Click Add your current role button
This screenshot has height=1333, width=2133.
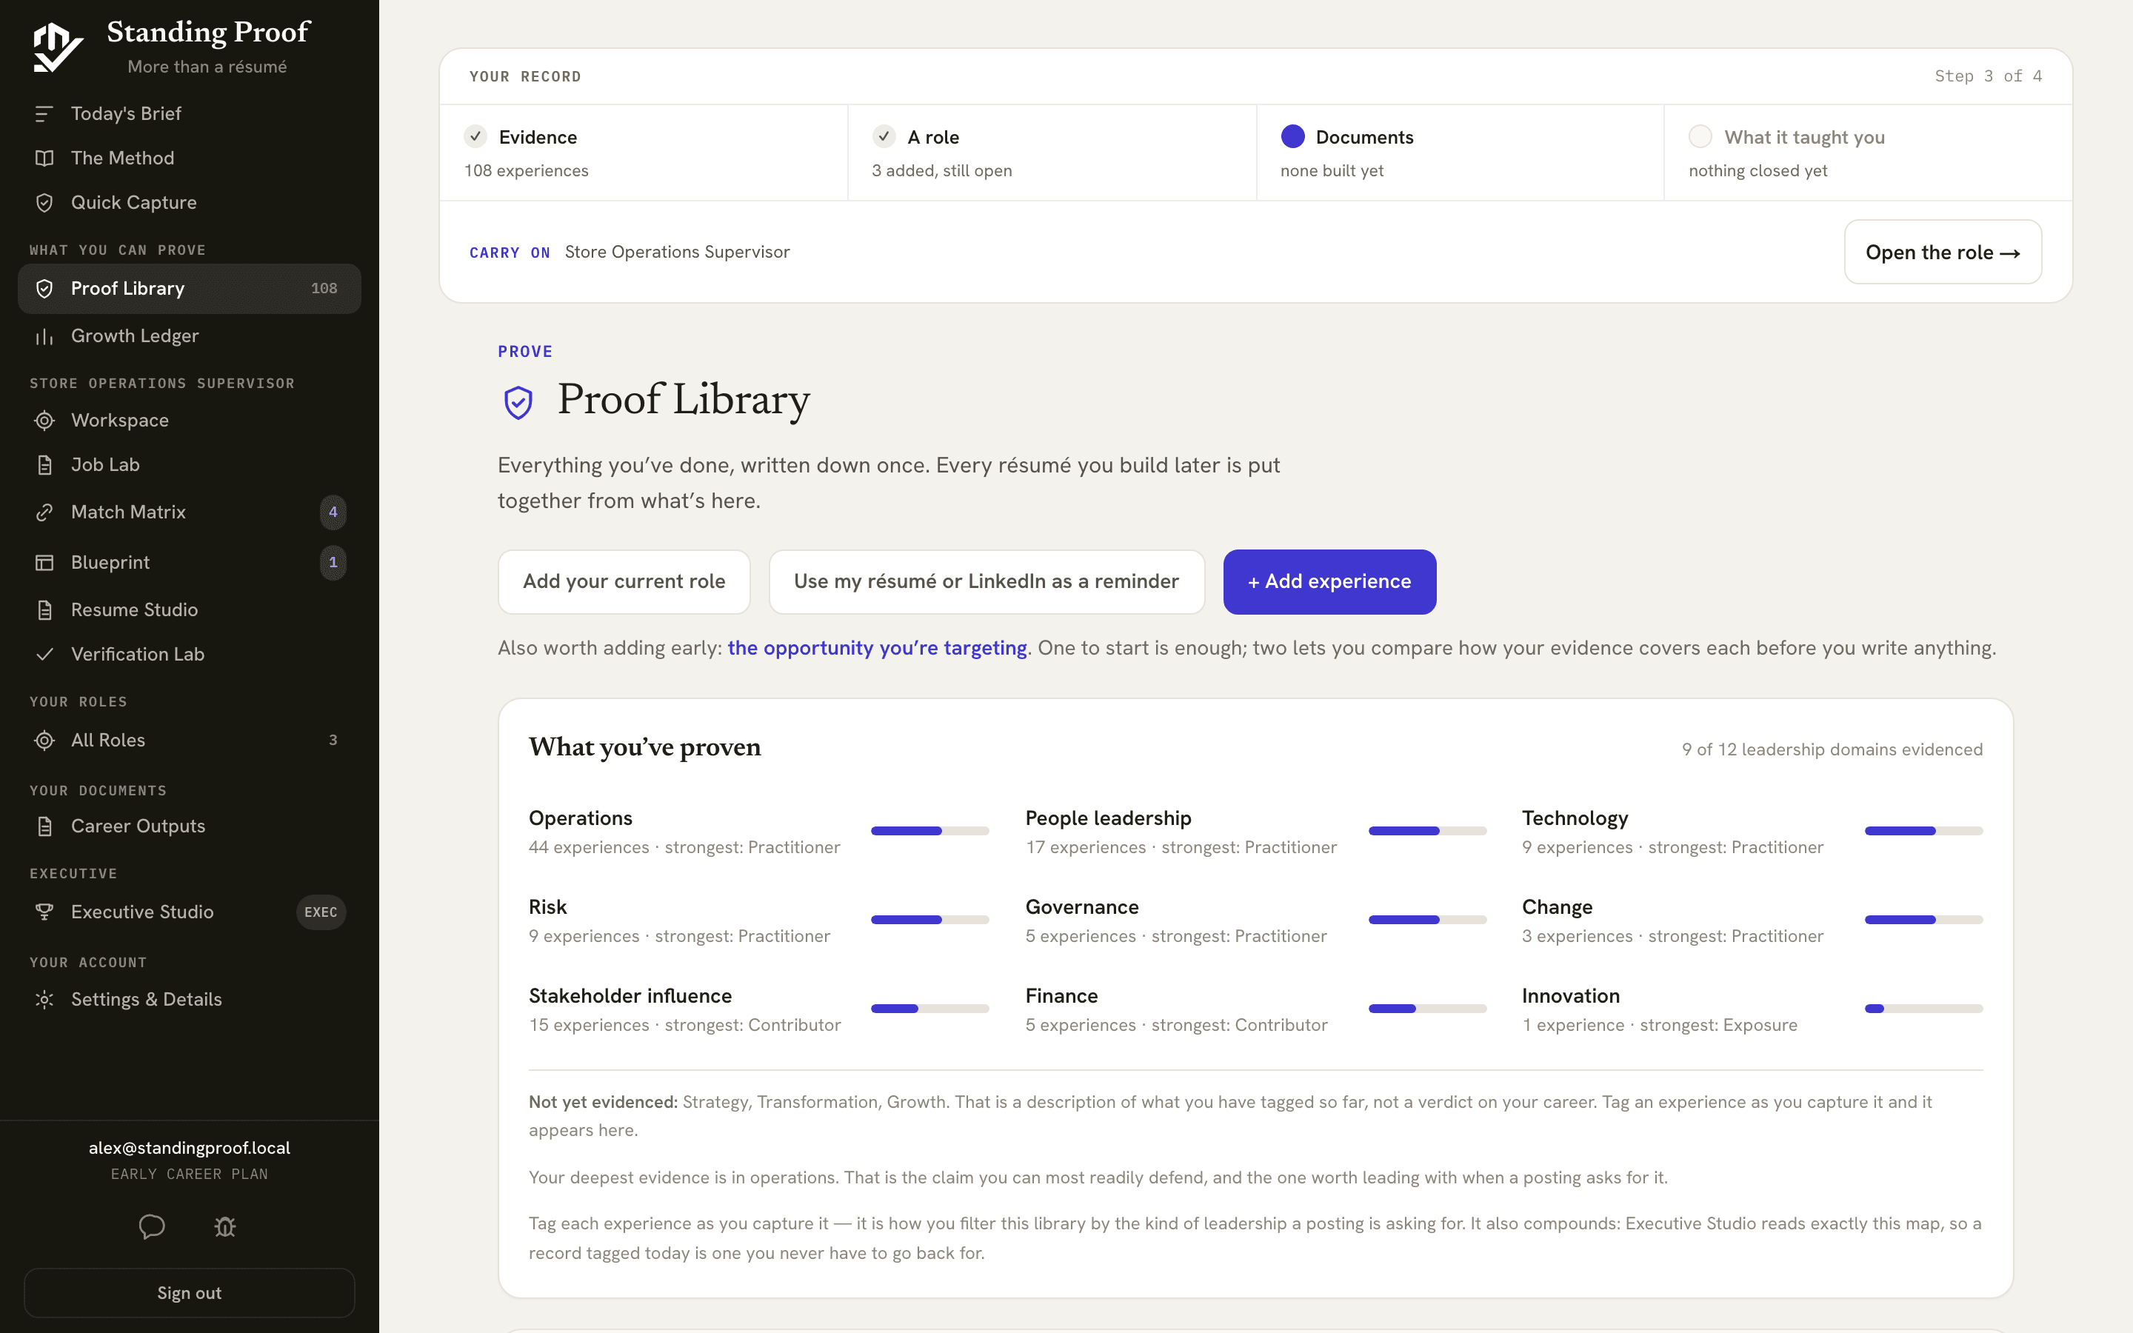624,582
